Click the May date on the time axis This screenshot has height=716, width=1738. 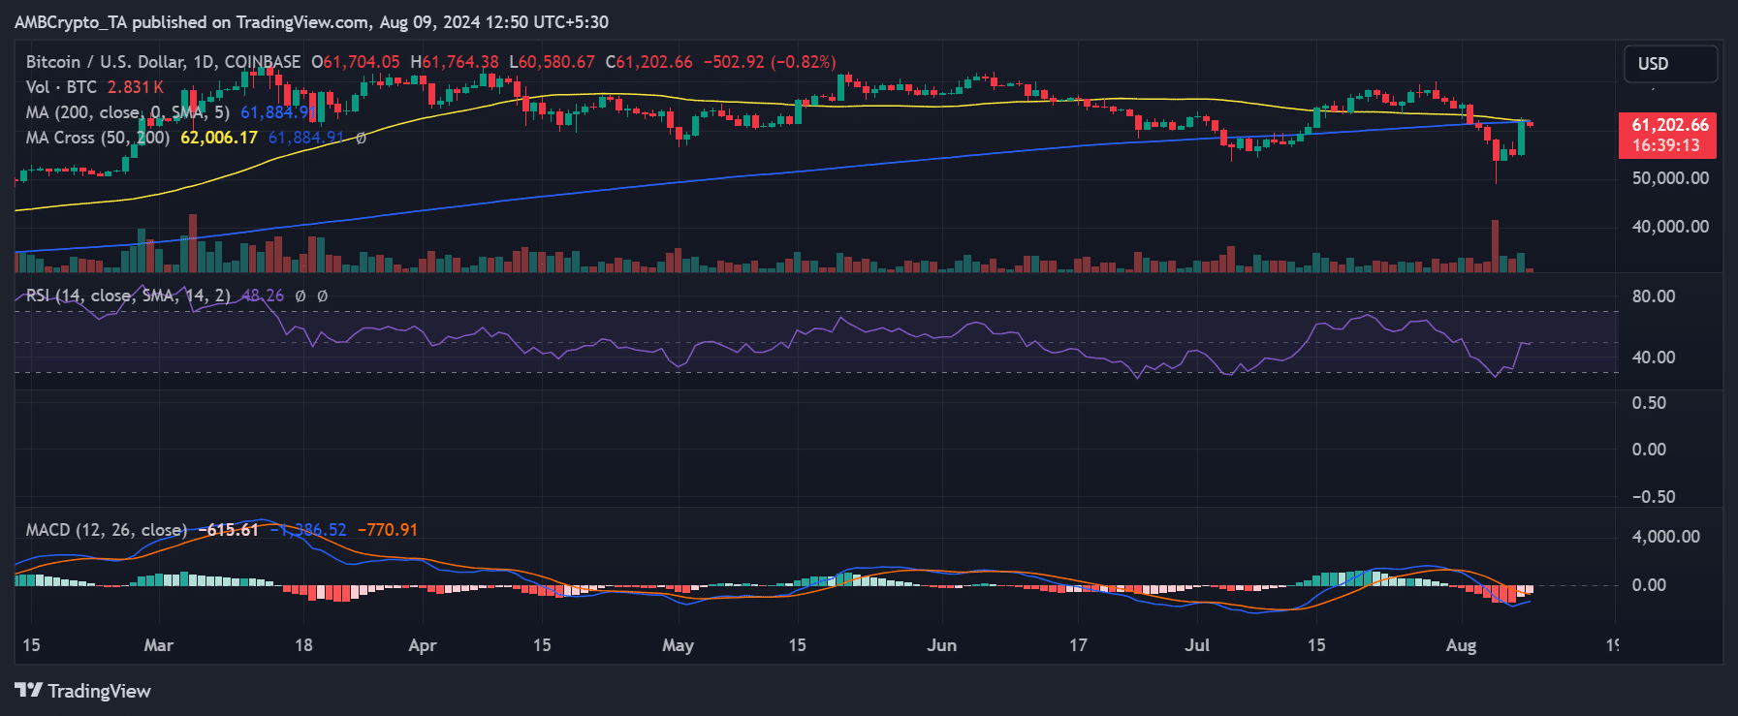[x=678, y=645]
